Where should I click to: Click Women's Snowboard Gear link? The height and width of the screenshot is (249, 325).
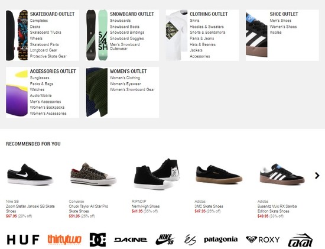(132, 90)
